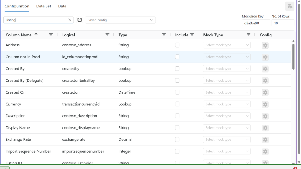This screenshot has width=301, height=169.
Task: Tick Include checkbox for Created On
Action: 177,92
